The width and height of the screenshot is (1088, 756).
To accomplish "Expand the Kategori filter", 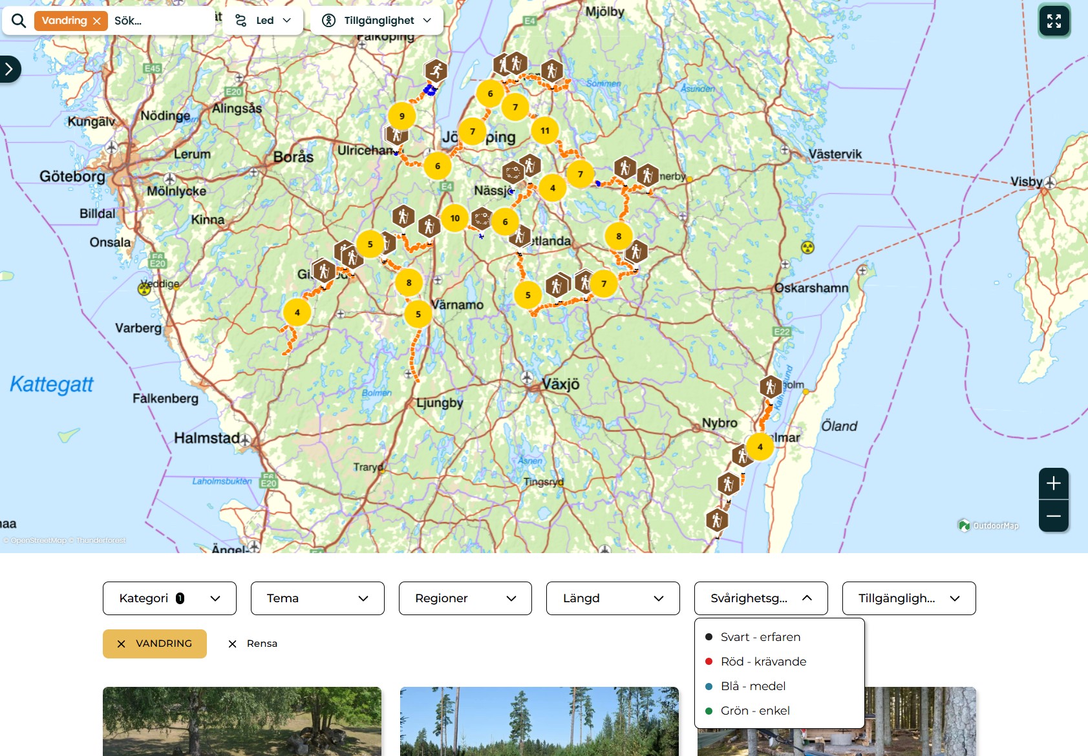I will point(169,598).
